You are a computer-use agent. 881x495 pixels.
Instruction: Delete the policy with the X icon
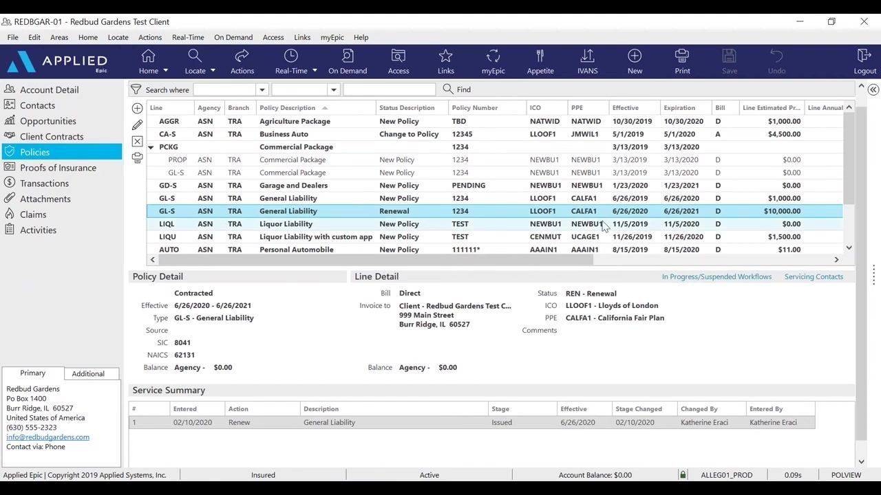tap(137, 142)
